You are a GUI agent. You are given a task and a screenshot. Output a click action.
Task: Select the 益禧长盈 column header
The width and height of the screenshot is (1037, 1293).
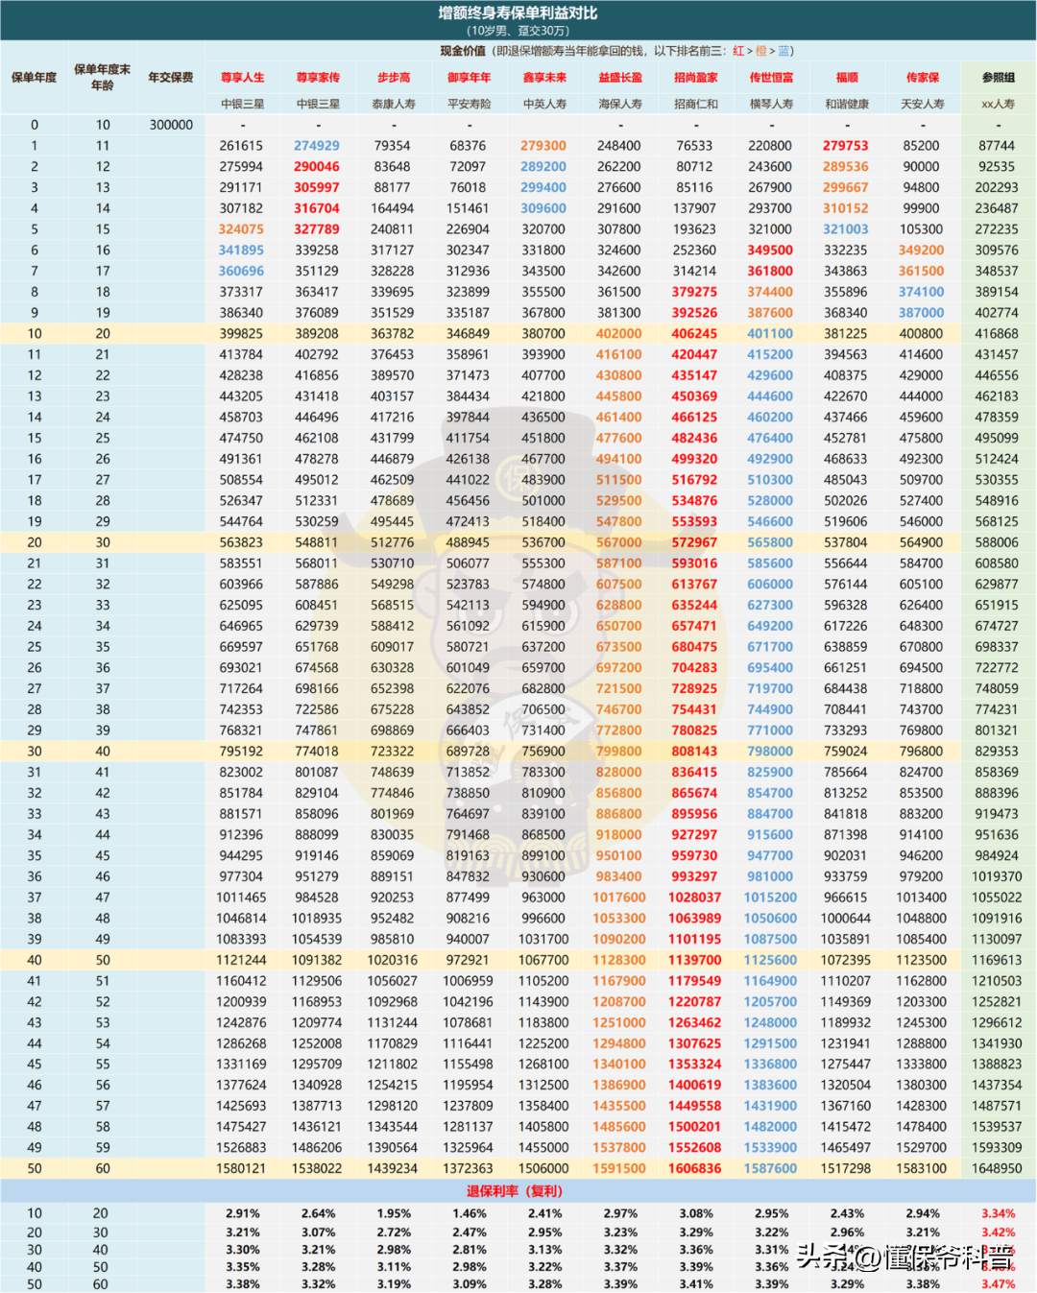620,78
